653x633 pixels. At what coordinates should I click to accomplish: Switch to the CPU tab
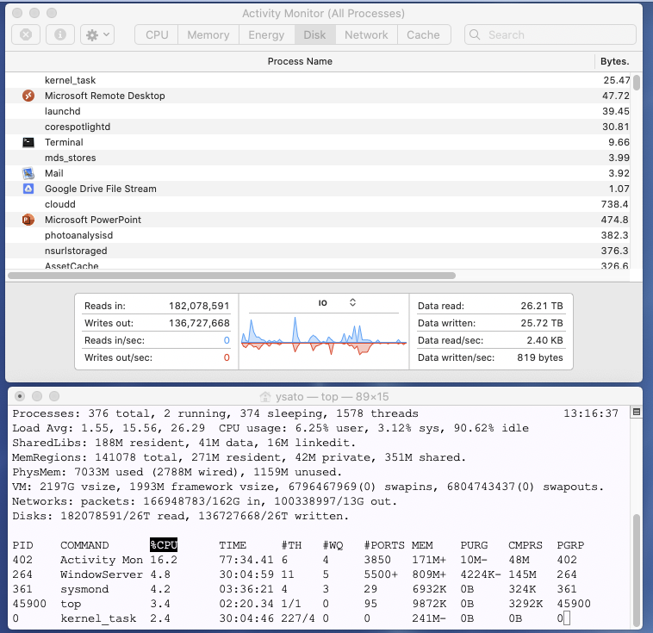(x=157, y=34)
